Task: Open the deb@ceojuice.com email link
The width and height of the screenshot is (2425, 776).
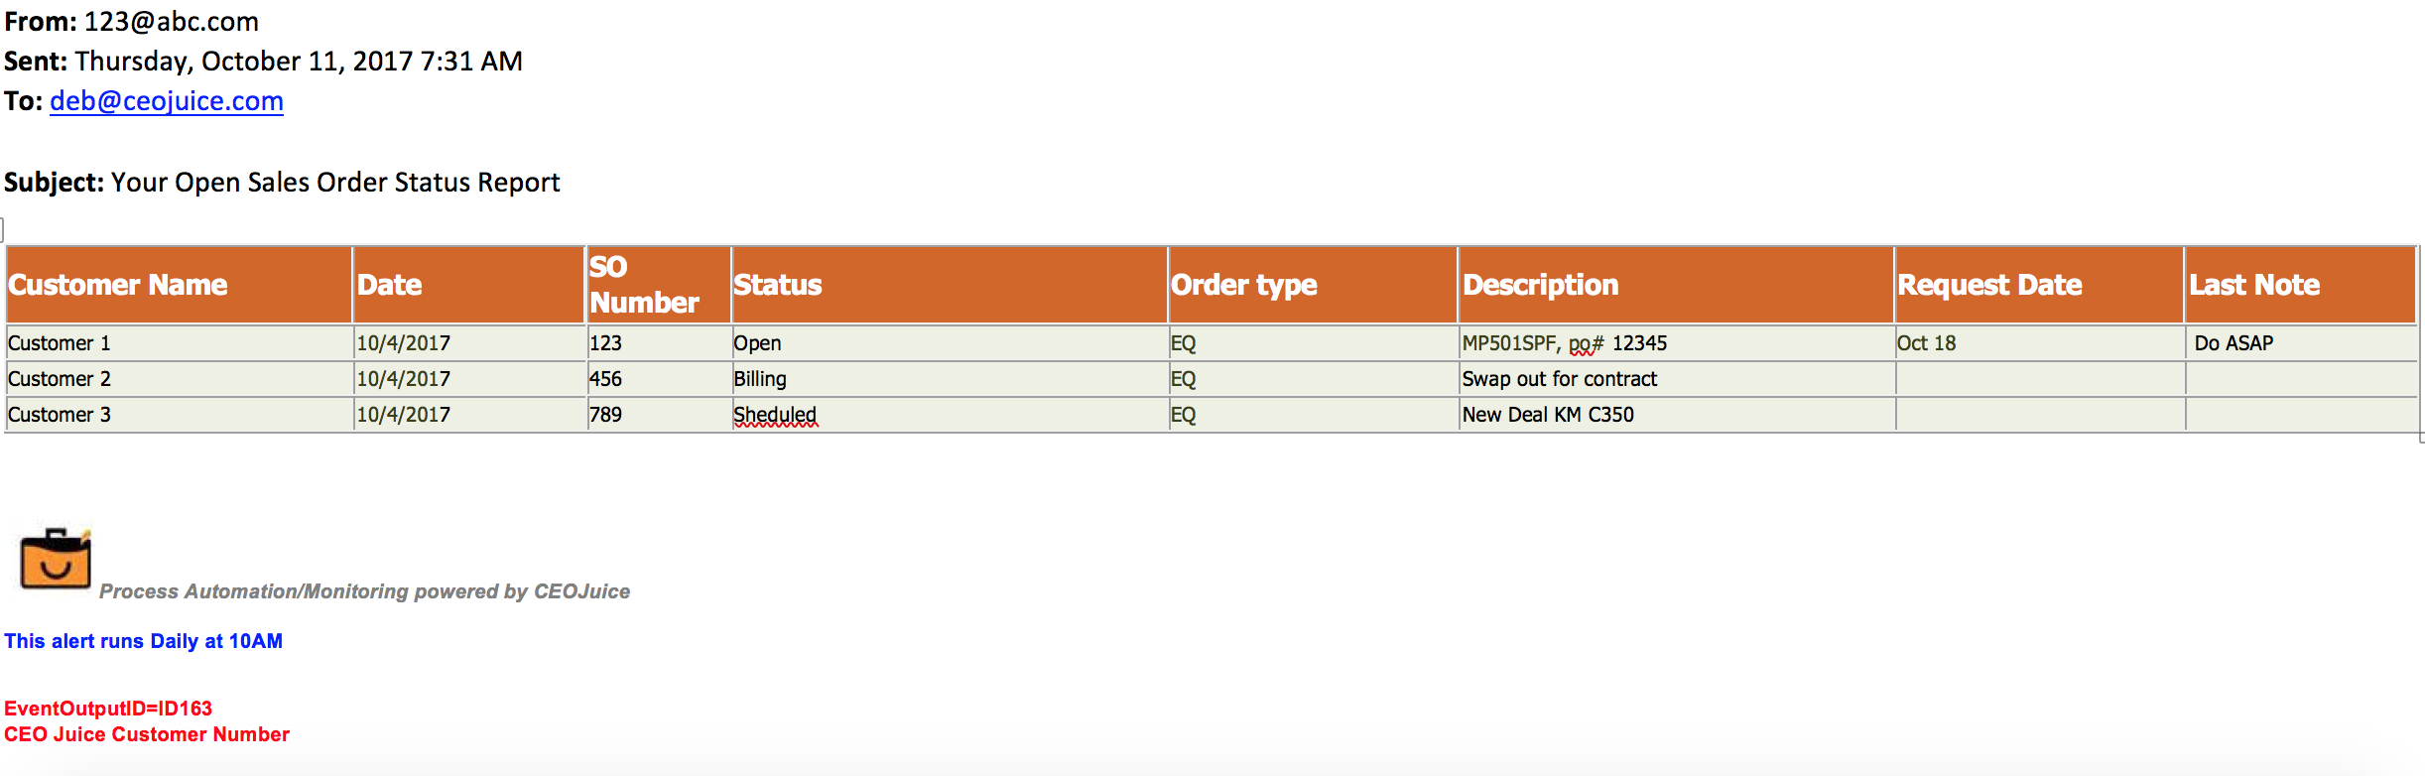Action: 167,101
